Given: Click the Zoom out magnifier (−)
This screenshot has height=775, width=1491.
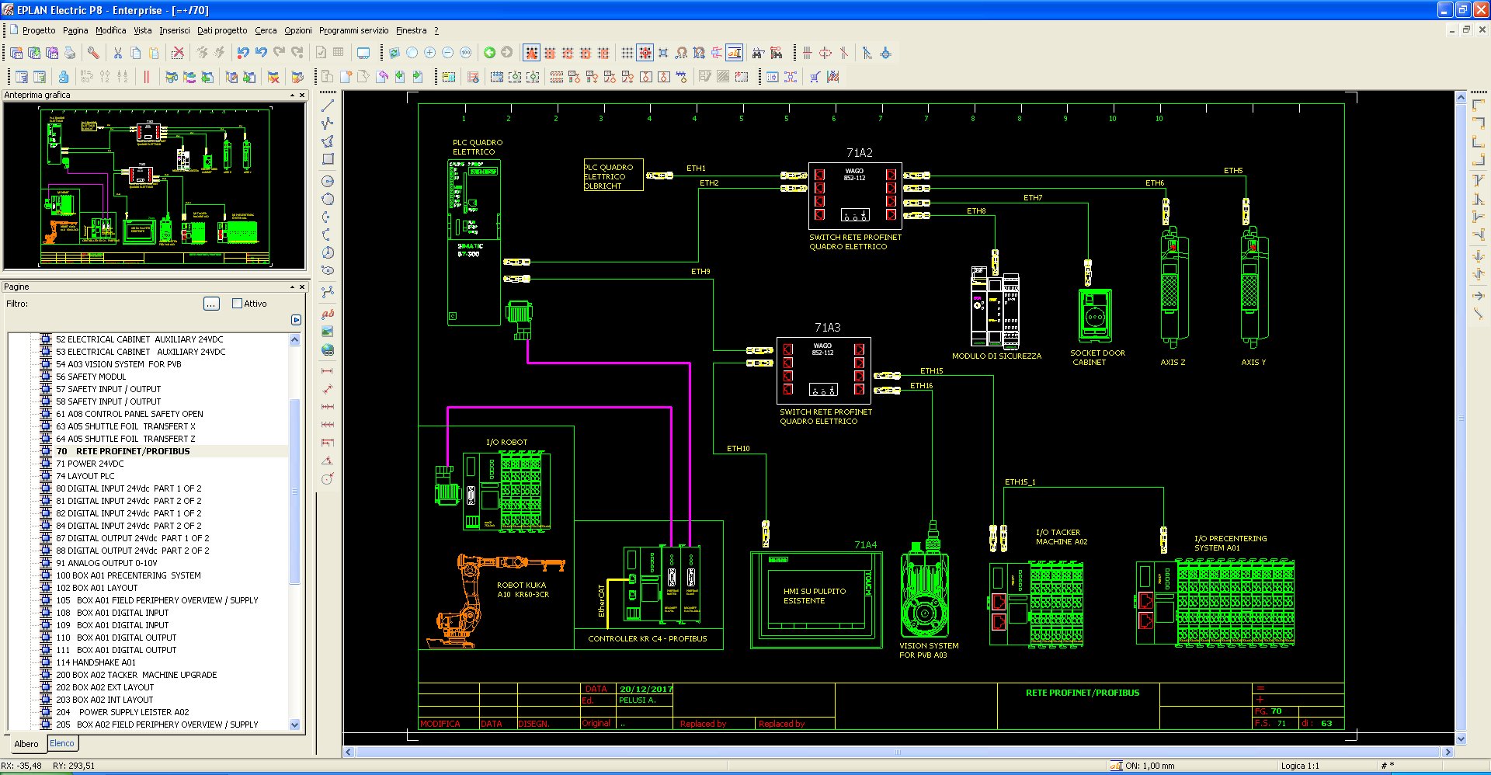Looking at the screenshot, I should click(x=447, y=53).
